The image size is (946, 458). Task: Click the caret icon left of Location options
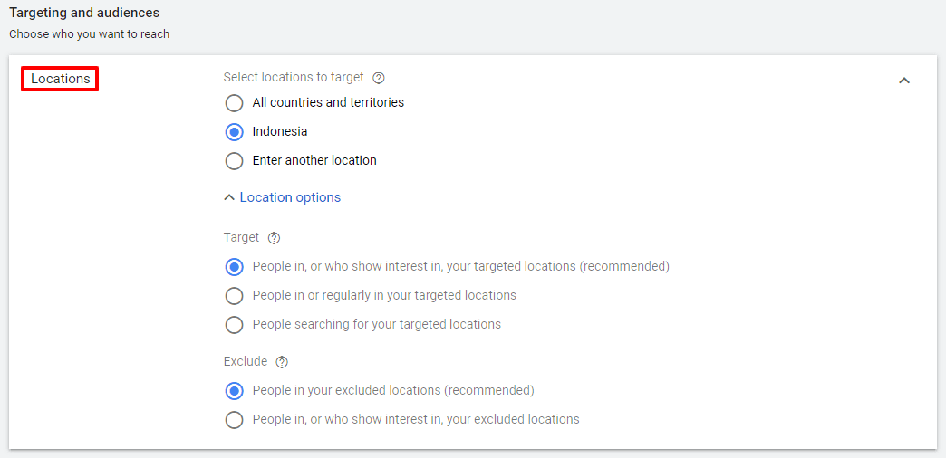[229, 197]
